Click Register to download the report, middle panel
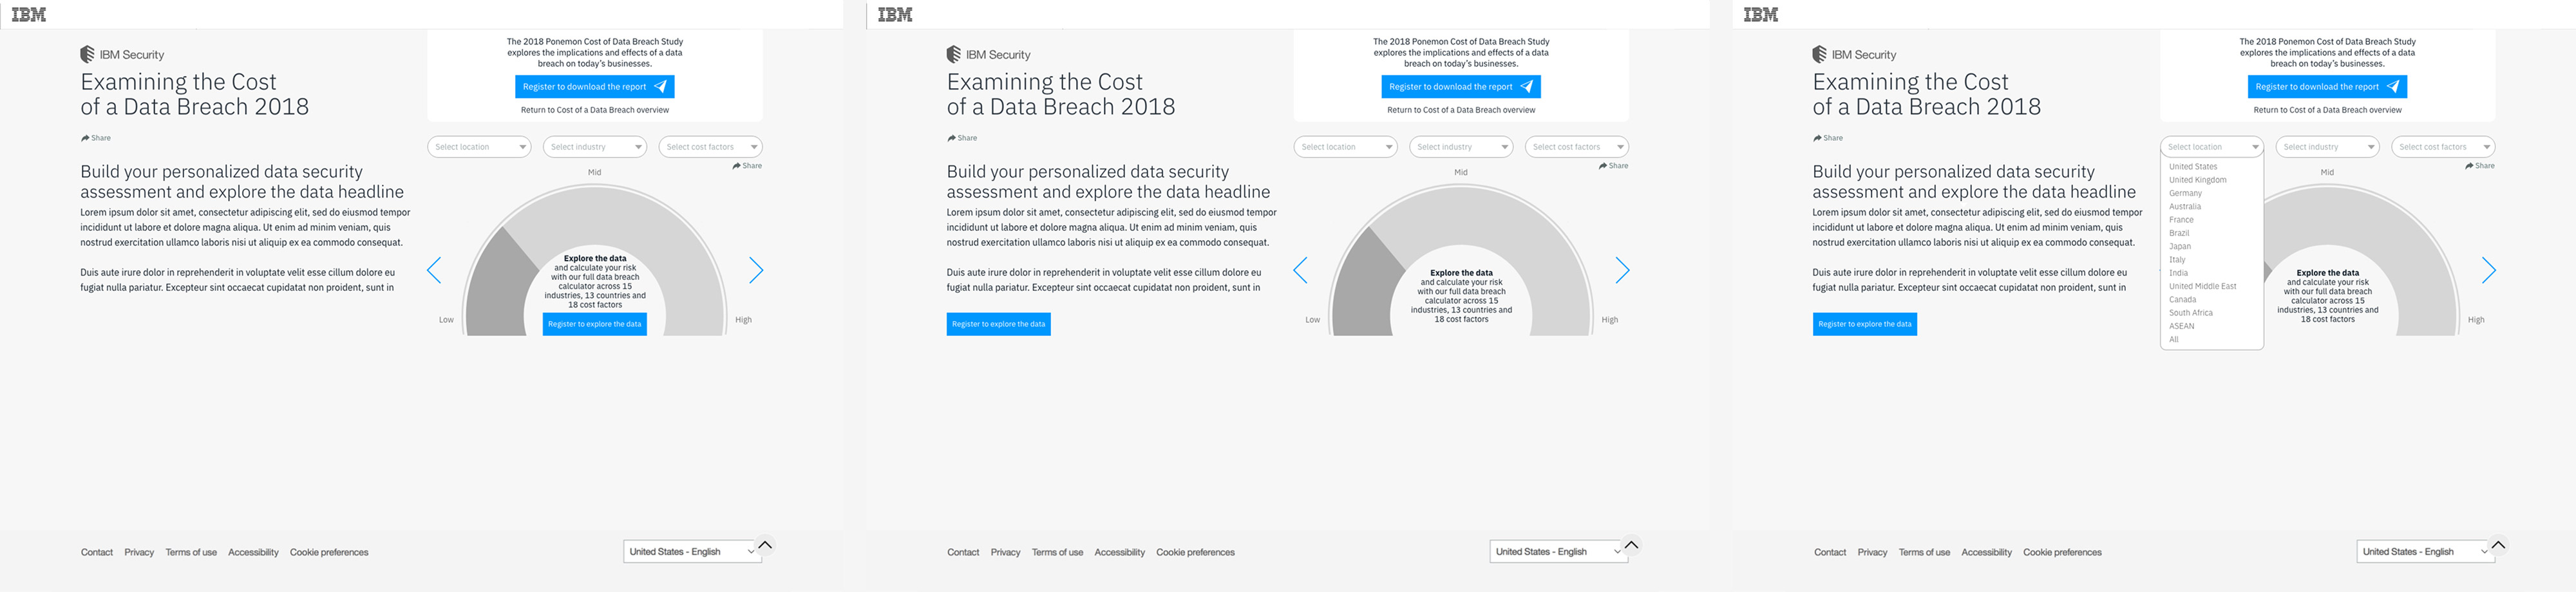 (1461, 87)
